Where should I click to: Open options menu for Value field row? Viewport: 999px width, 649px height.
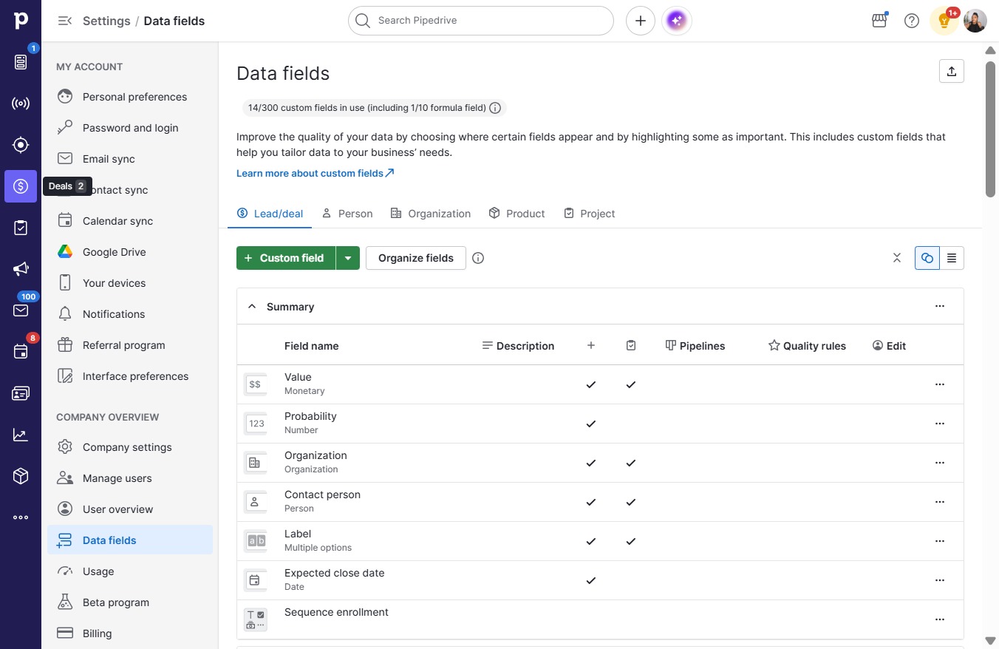[940, 384]
